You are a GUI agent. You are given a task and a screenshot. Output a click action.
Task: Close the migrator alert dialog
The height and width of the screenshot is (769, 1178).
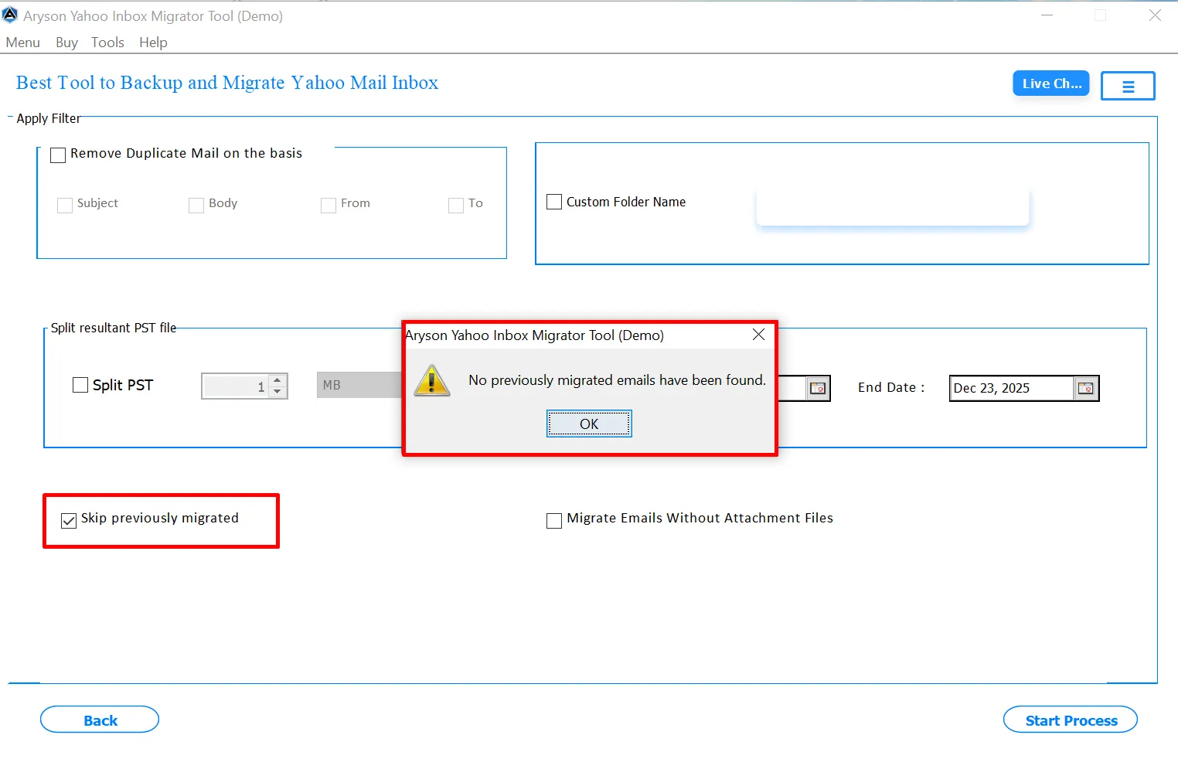(x=758, y=334)
